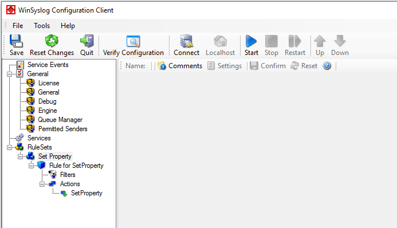The image size is (397, 228).
Task: Click the Quit door icon
Action: 87,41
